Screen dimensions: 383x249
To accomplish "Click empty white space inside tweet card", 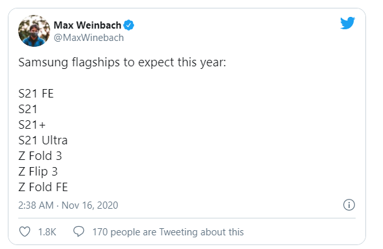I will 220,134.
